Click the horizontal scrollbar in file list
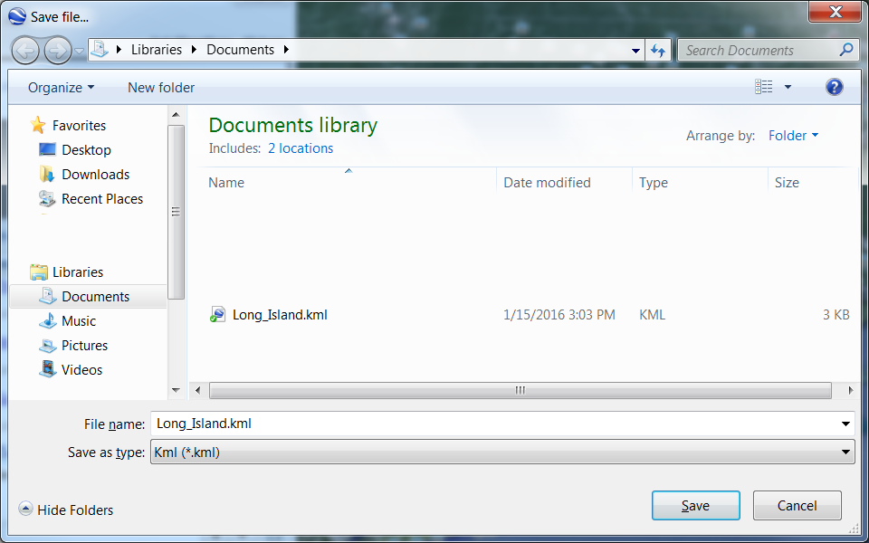Viewport: 869px width, 543px height. 520,391
